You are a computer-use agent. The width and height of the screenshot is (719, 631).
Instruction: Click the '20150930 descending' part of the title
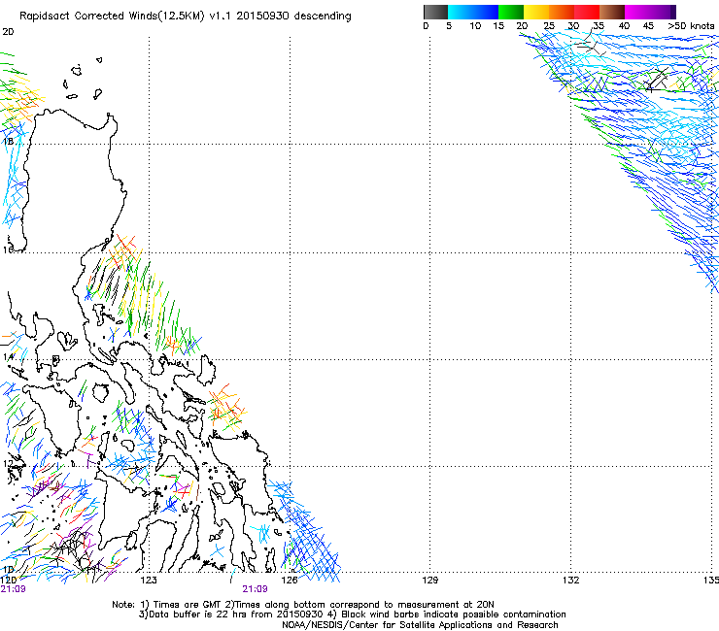293,17
